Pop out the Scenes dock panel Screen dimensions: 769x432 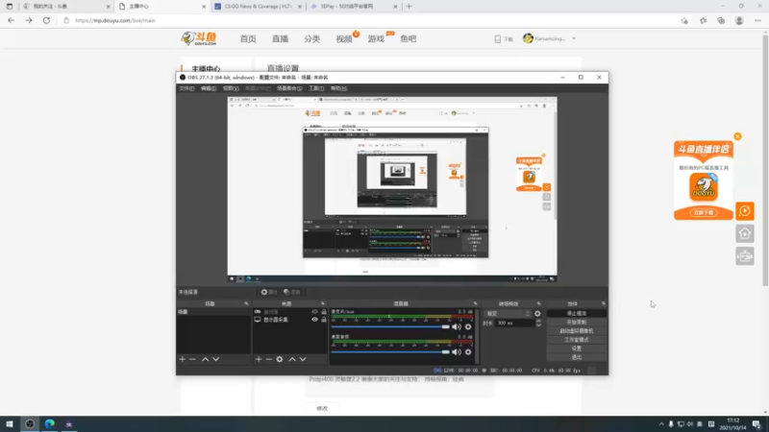click(246, 303)
